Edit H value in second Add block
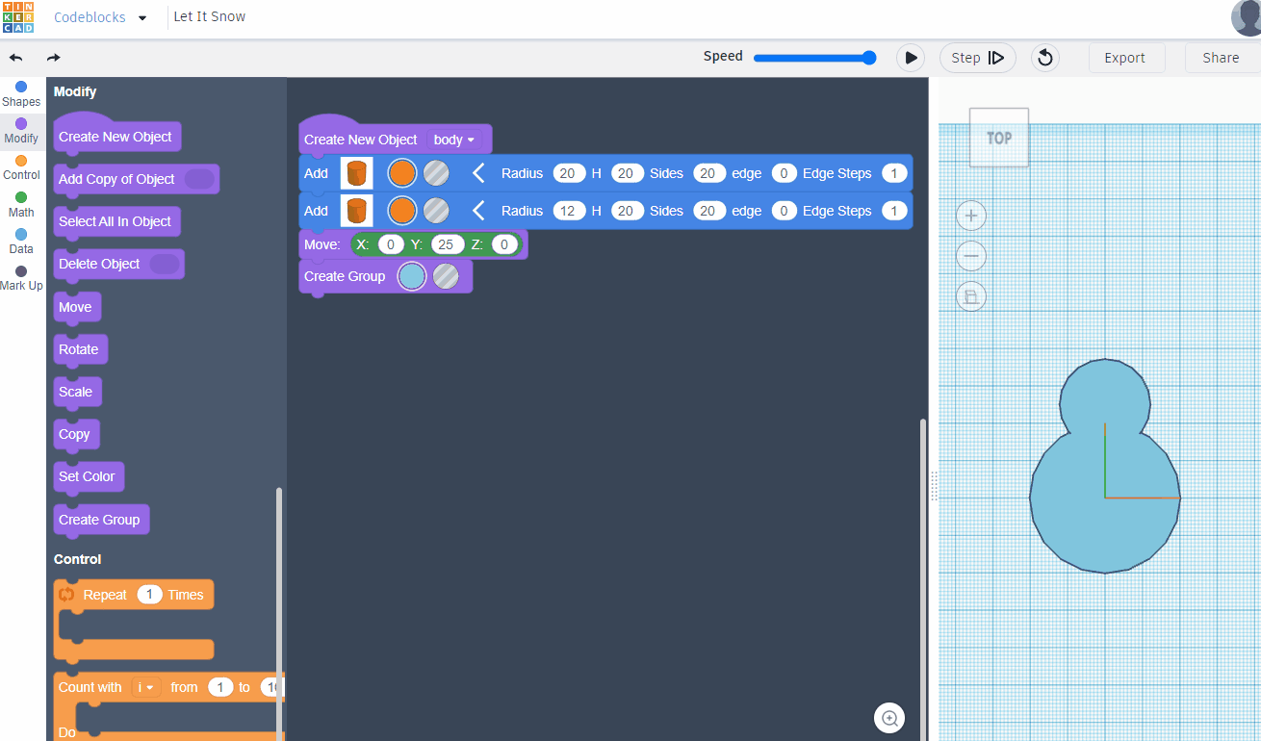The width and height of the screenshot is (1261, 741). (627, 211)
